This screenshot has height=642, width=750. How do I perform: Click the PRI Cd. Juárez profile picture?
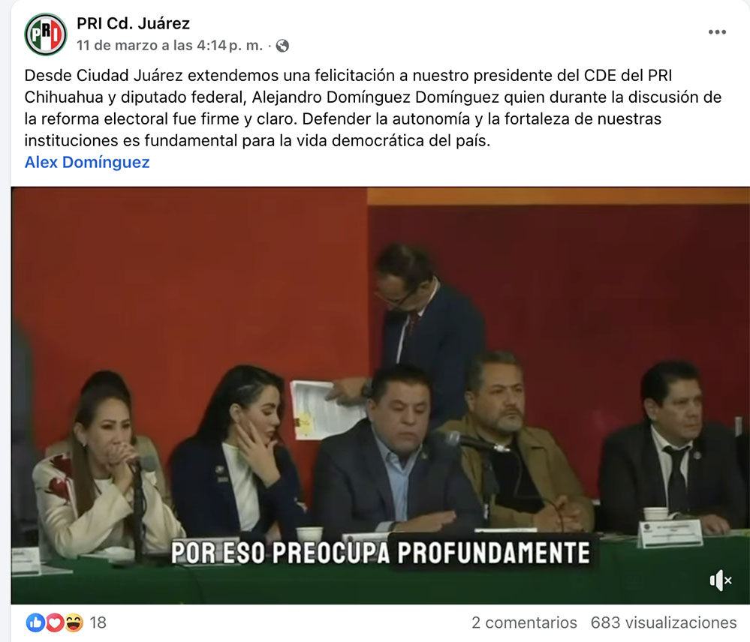pyautogui.click(x=46, y=34)
